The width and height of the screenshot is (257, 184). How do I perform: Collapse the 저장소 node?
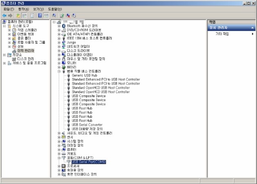click(x=4, y=55)
